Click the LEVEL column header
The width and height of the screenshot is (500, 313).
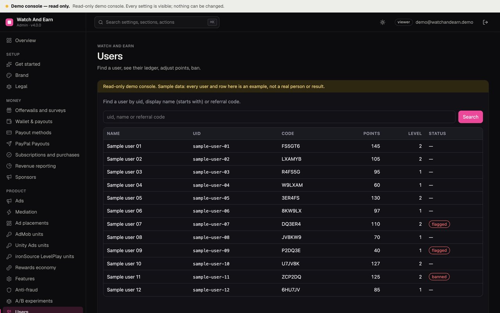(x=415, y=133)
